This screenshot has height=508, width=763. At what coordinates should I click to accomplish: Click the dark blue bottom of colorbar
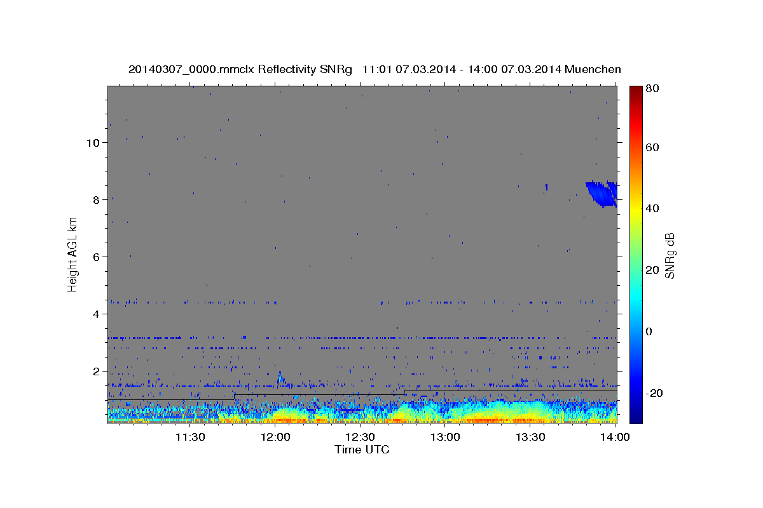click(636, 416)
